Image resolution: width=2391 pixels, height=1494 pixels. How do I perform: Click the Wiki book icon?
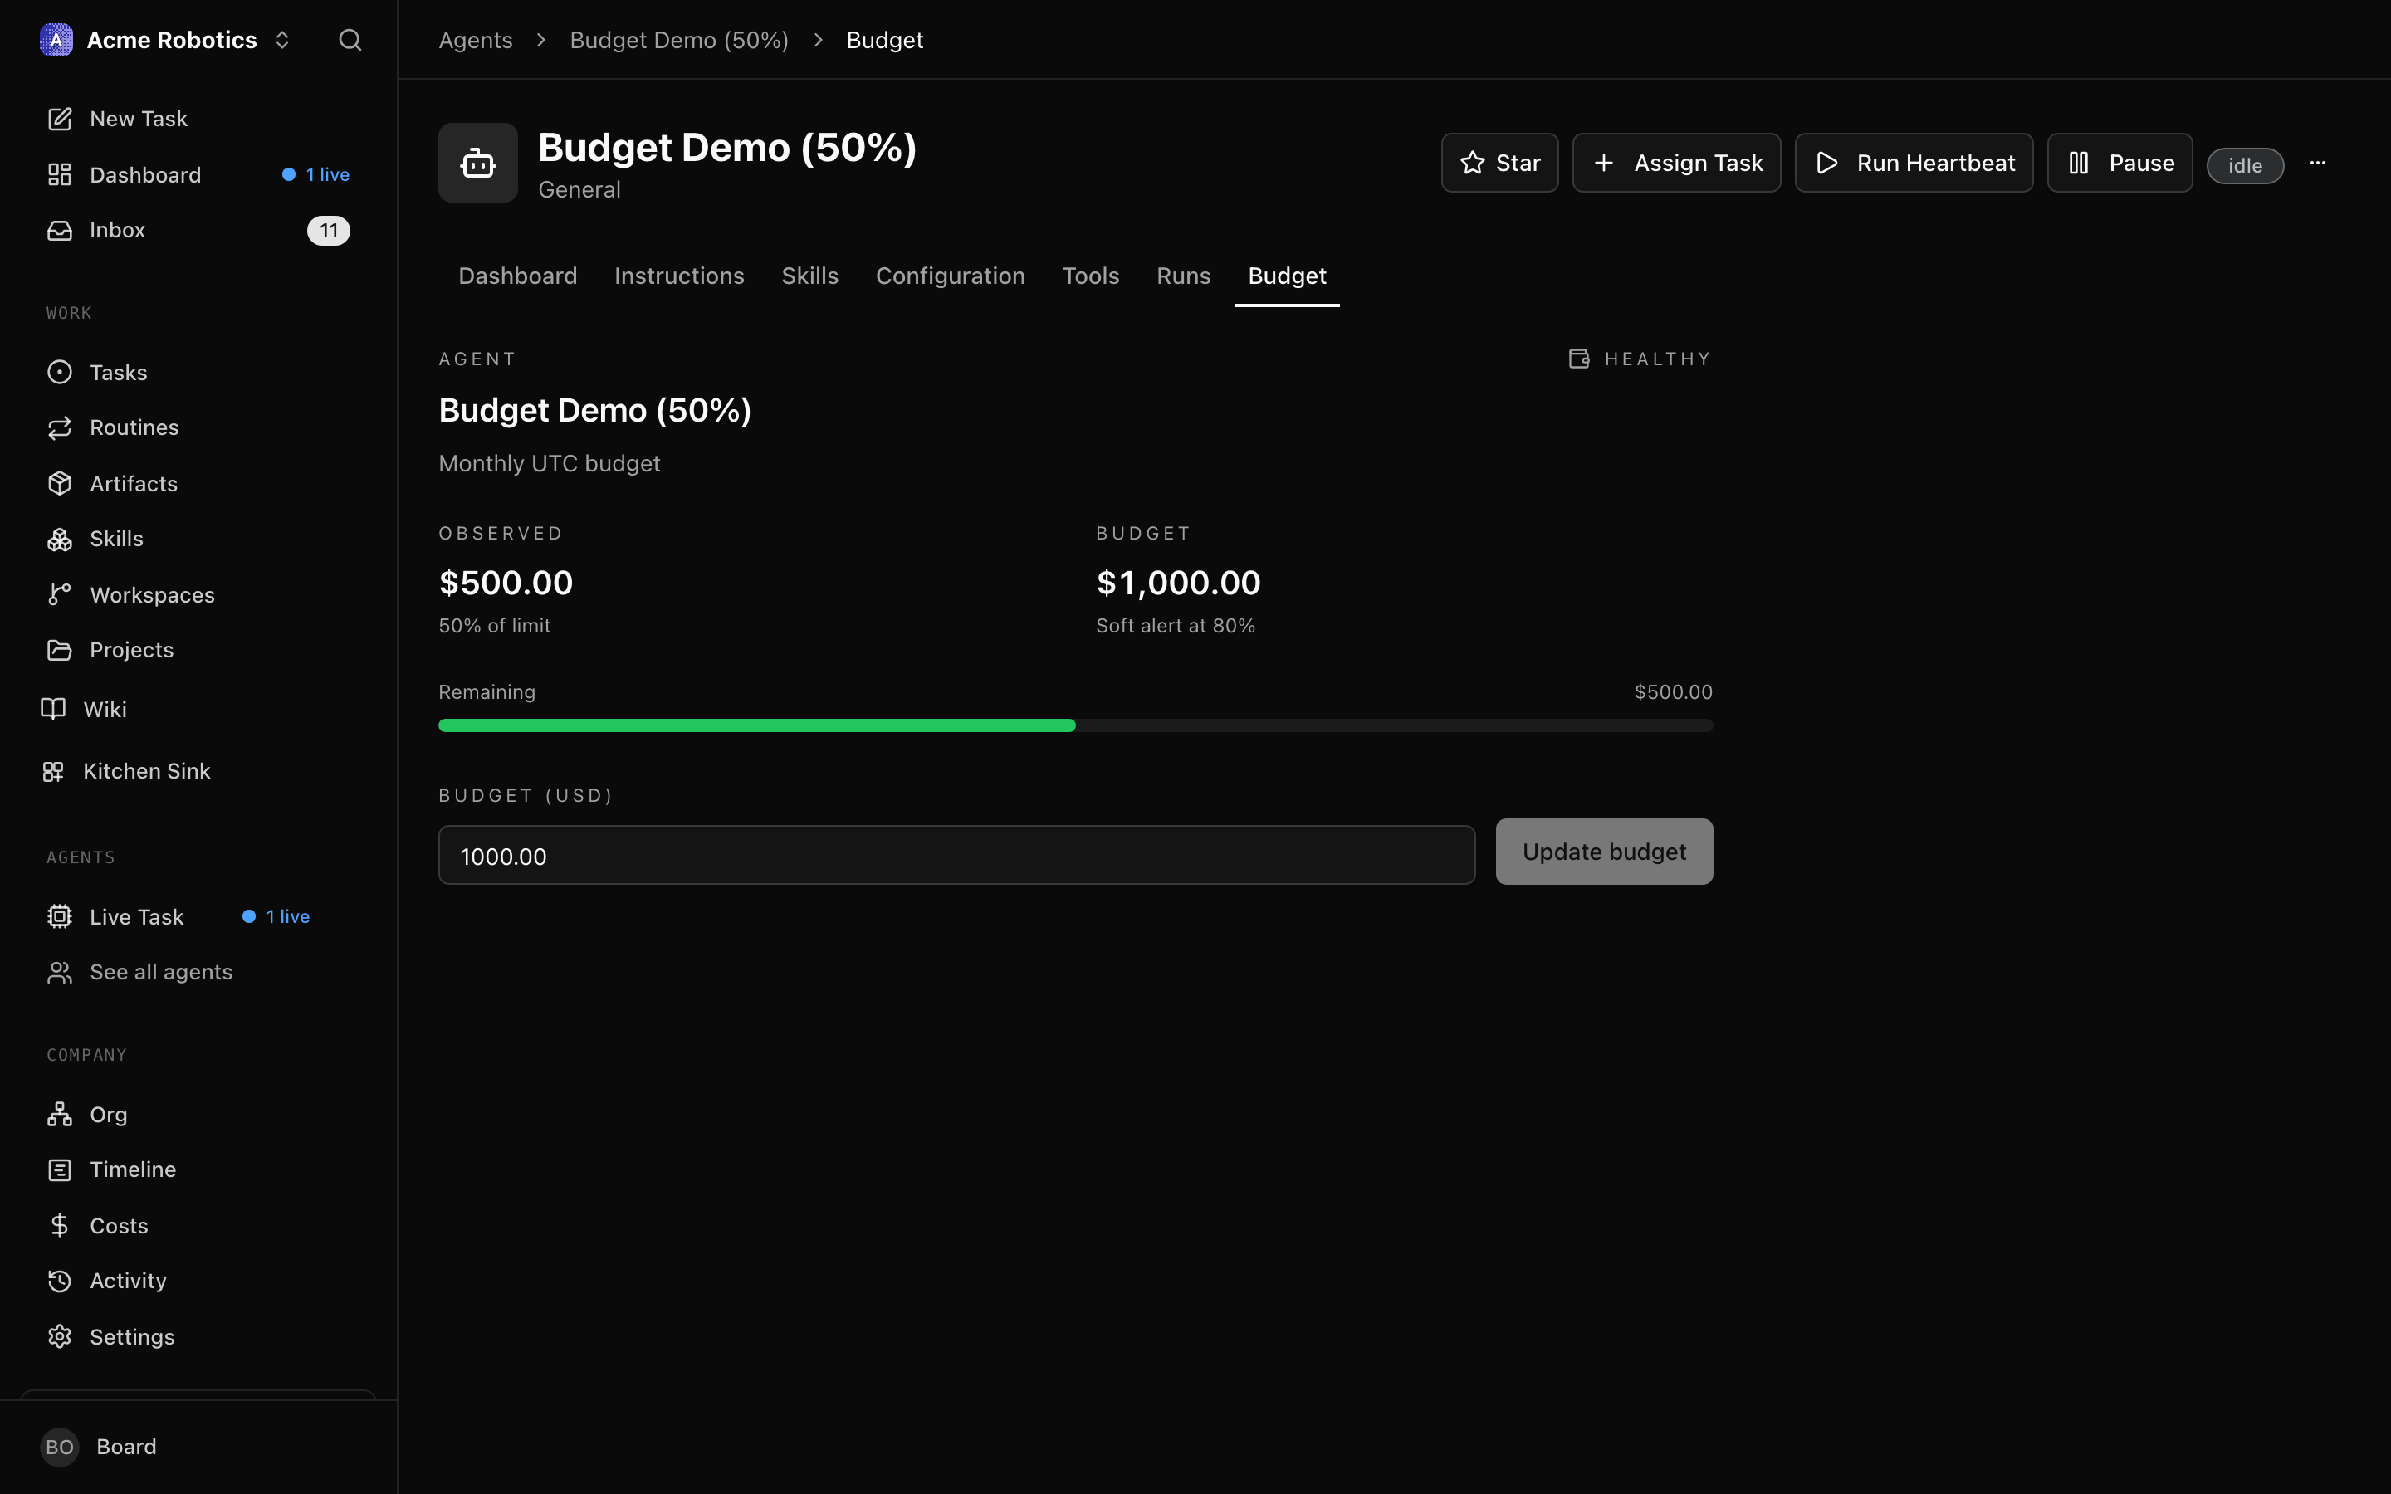pos(53,709)
